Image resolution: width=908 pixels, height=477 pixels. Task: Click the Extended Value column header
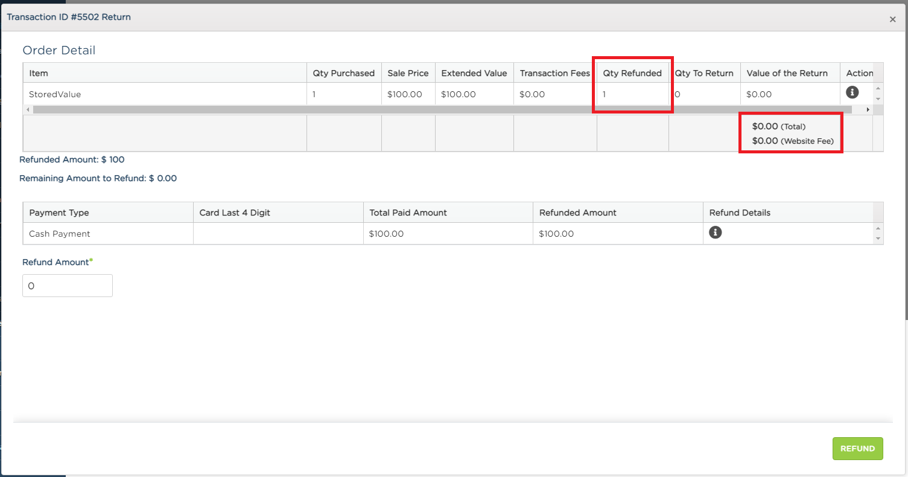click(474, 73)
